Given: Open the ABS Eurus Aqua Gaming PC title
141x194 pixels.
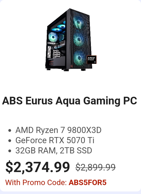Looking at the screenshot, I should point(69,101).
